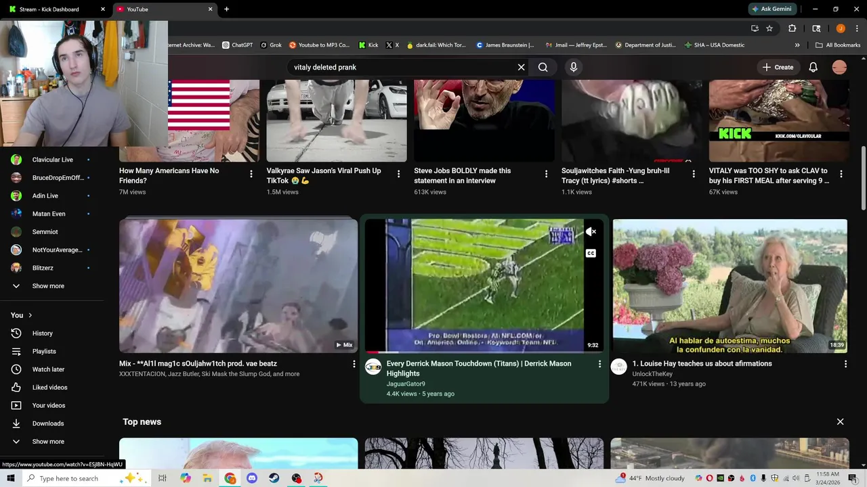Open Downloads in the sidebar
Screen dimensions: 867x487
pyautogui.click(x=47, y=423)
